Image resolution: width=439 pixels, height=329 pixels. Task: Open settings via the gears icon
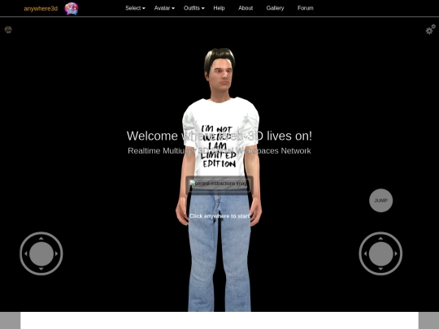[431, 29]
